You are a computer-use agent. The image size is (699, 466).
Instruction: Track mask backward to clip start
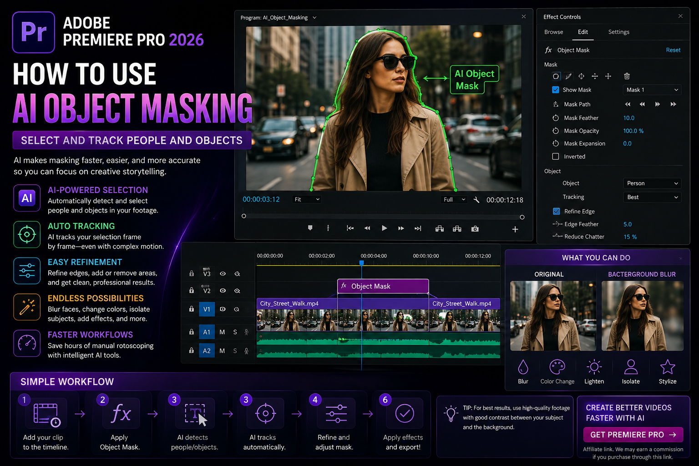[628, 104]
